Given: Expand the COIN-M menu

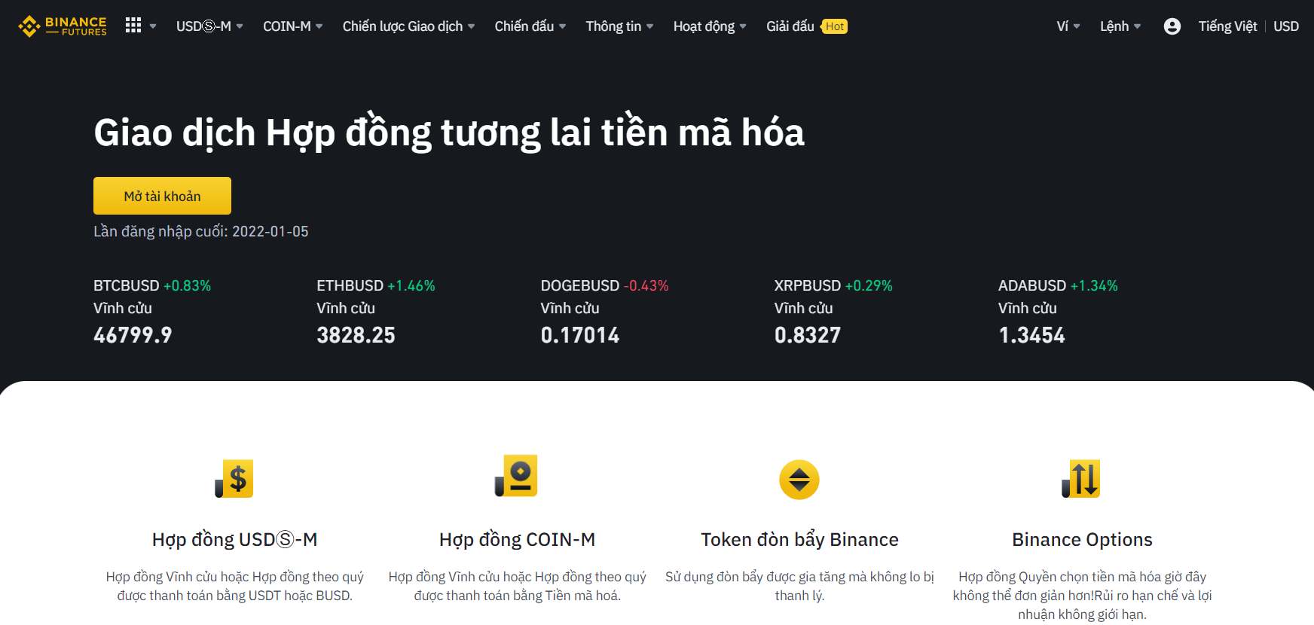Looking at the screenshot, I should 292,26.
